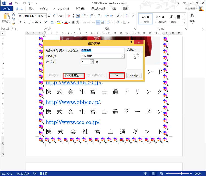This screenshot has width=206, height=176.
Task: Switch to web layout view in the status bar
Action: (161, 173)
